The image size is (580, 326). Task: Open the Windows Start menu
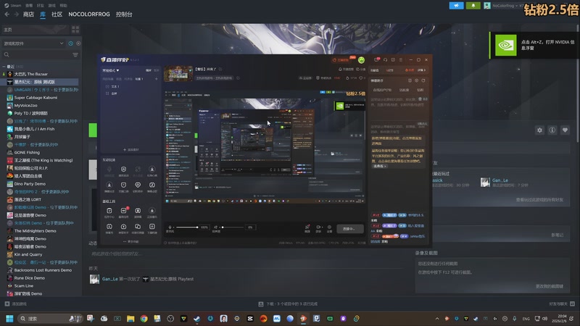point(9,319)
